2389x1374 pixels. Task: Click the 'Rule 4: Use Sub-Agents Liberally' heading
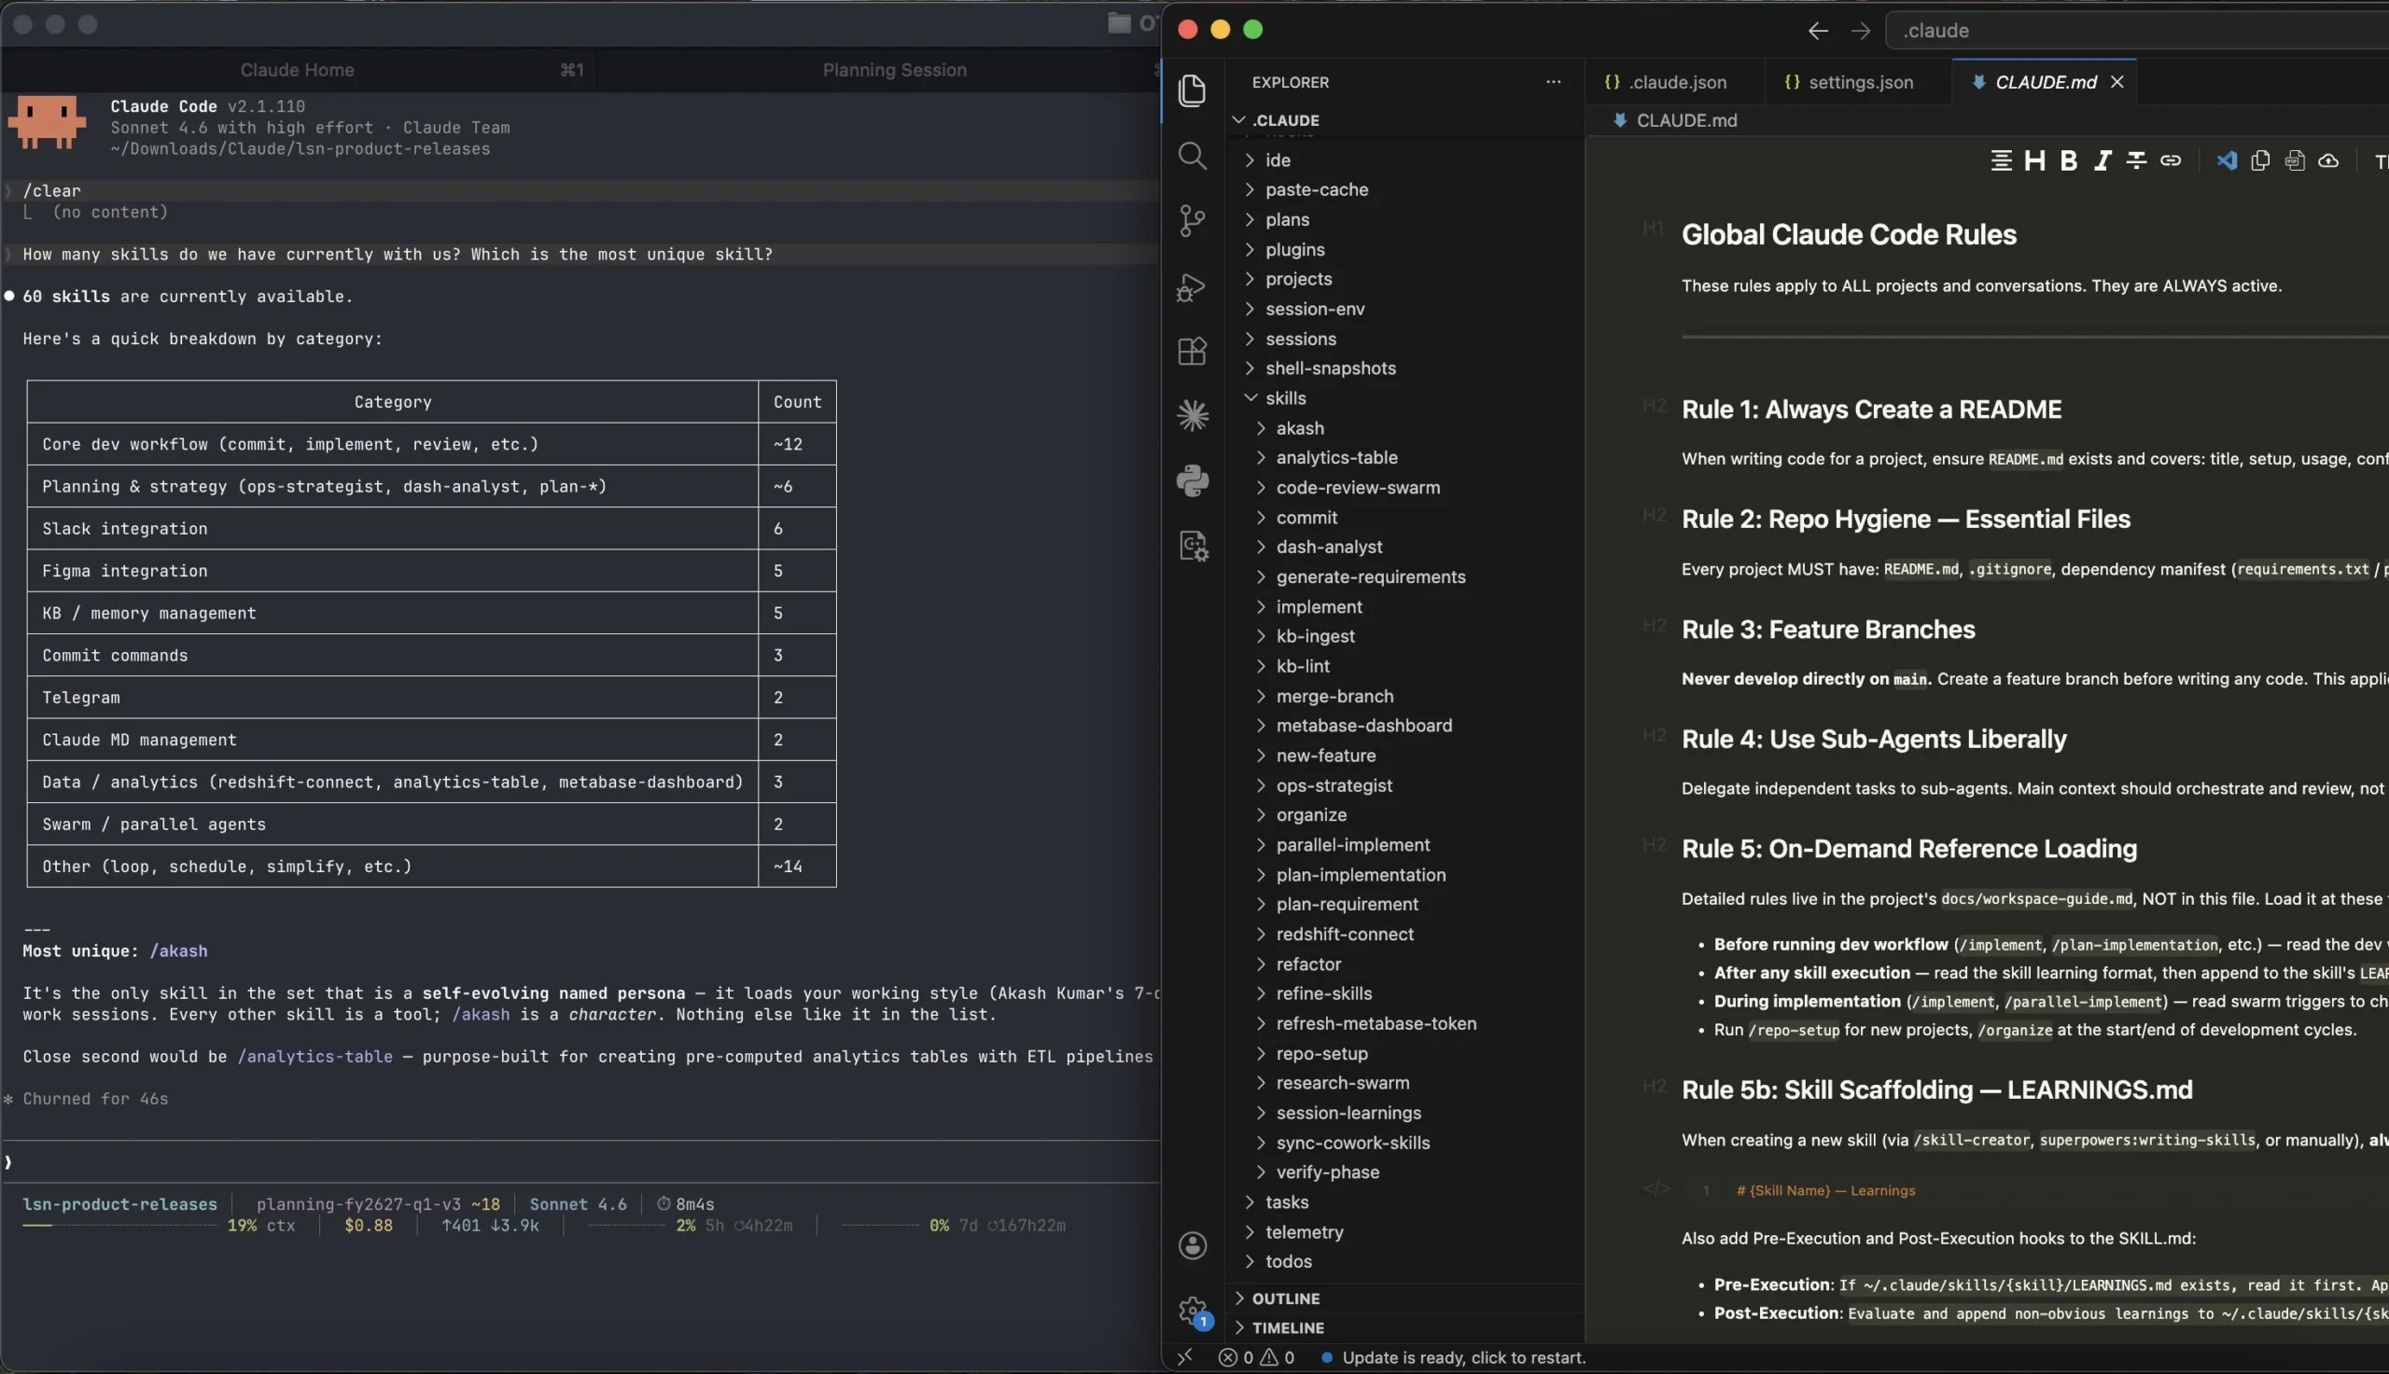pos(1874,739)
